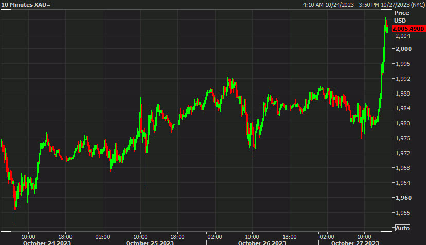
Task: Click the 10:00 tick above October 27 2023
Action: click(364, 237)
